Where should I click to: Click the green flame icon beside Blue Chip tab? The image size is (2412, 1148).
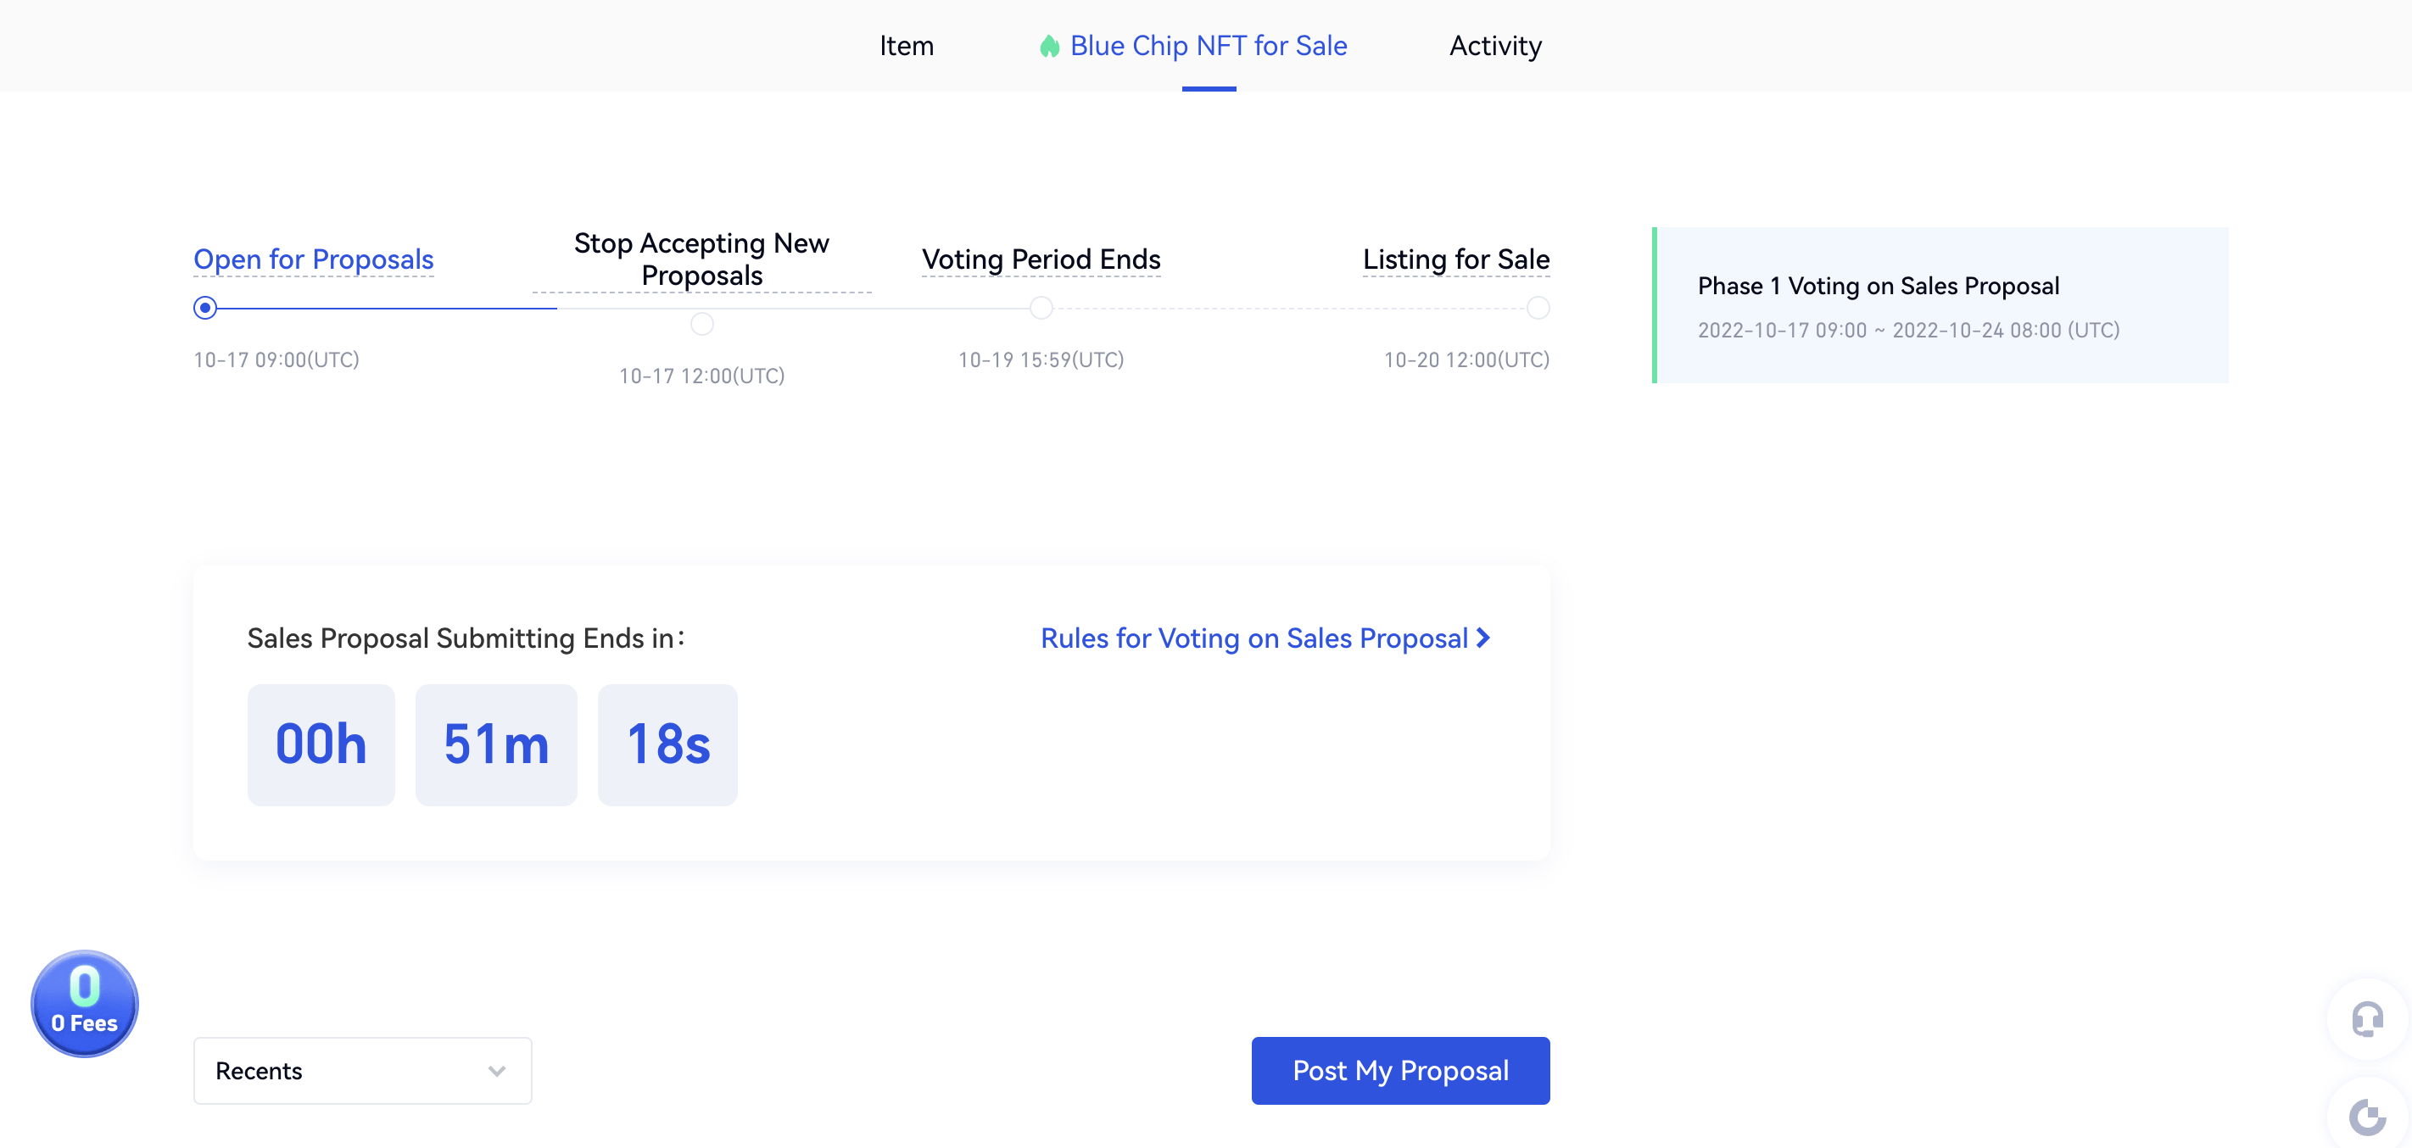pyautogui.click(x=1049, y=46)
